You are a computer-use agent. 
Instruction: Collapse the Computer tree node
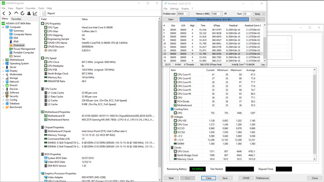pyautogui.click(x=3, y=27)
